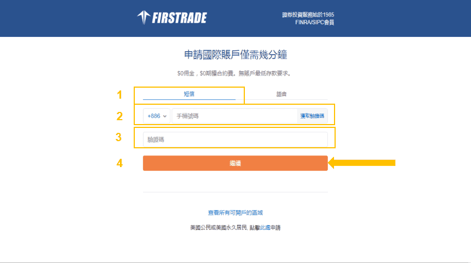Click the yellow step number 2
Image resolution: width=471 pixels, height=263 pixels.
[x=119, y=116]
